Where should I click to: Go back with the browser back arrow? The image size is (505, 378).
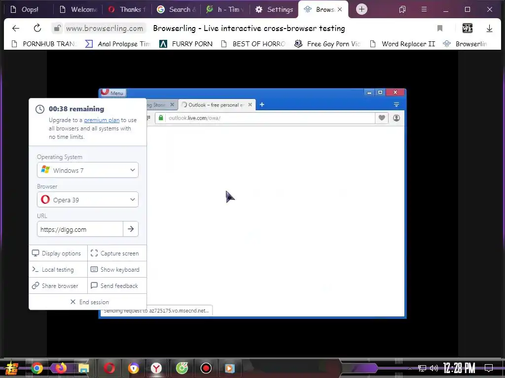(x=15, y=28)
